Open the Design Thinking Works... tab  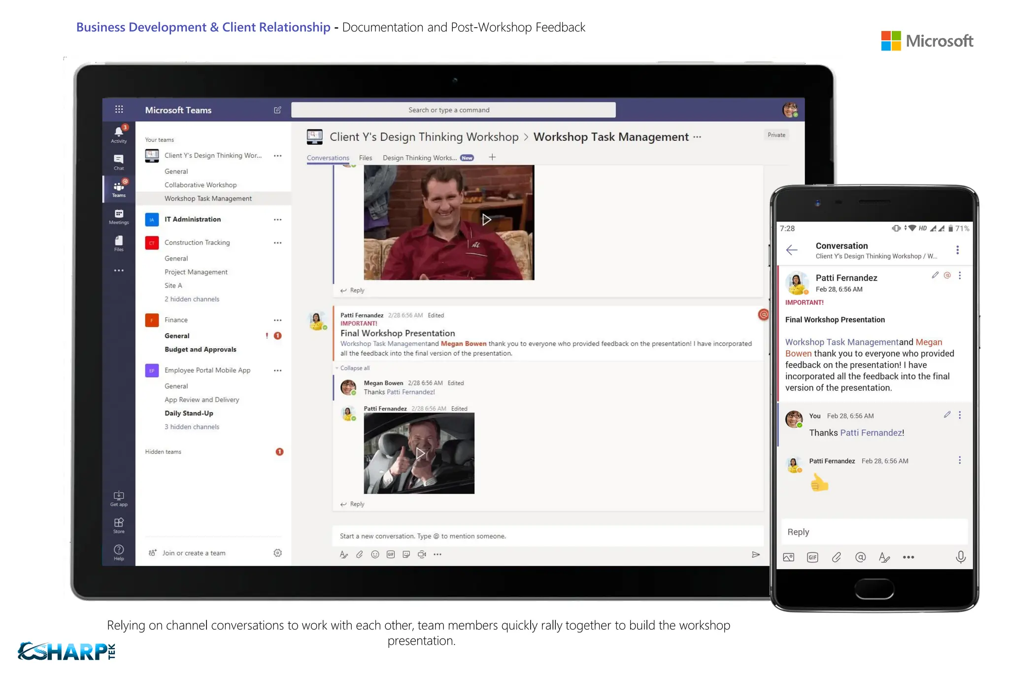click(x=419, y=158)
